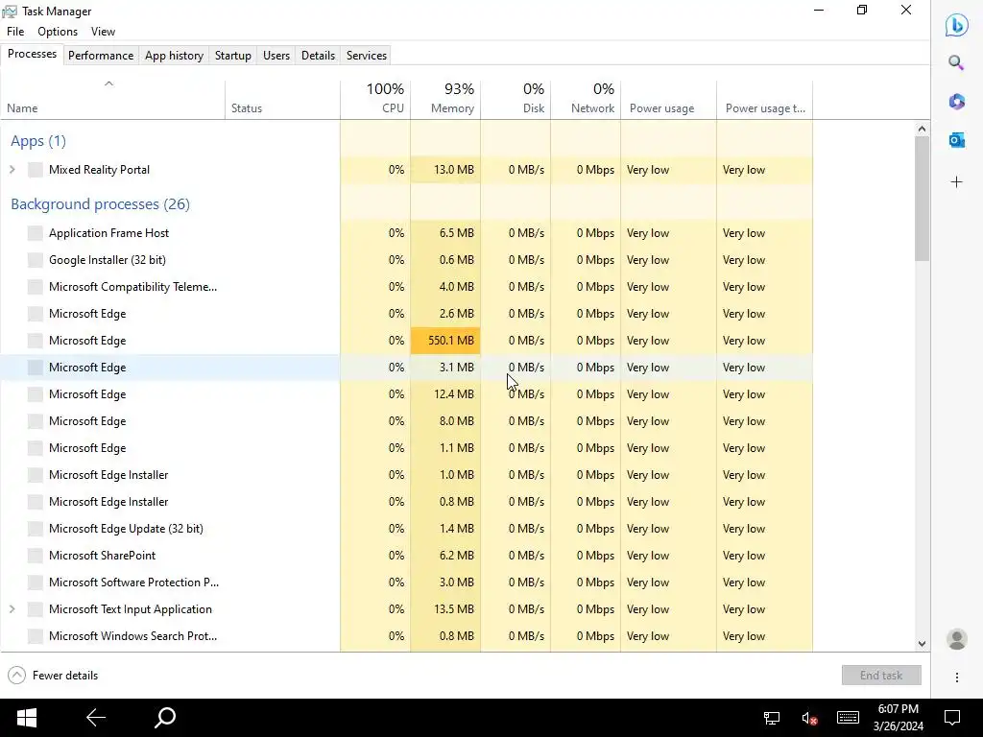Select the Microsoft Edge 8.0 MB row
This screenshot has width=983, height=737.
pos(406,422)
